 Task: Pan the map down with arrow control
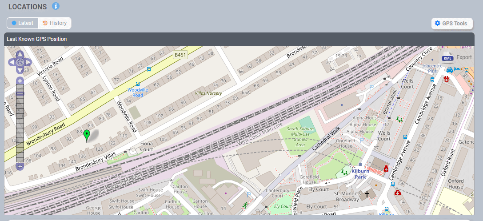[x=20, y=70]
